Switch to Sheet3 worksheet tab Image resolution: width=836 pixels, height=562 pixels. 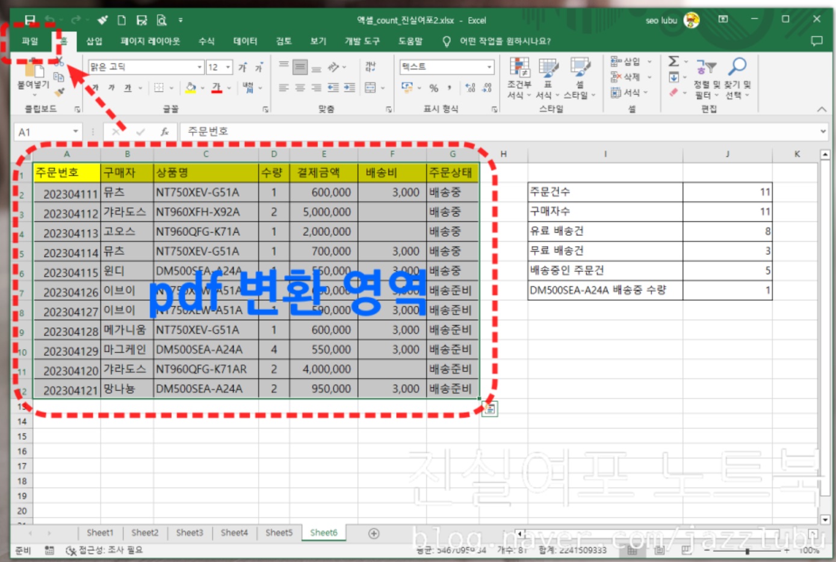click(x=190, y=533)
